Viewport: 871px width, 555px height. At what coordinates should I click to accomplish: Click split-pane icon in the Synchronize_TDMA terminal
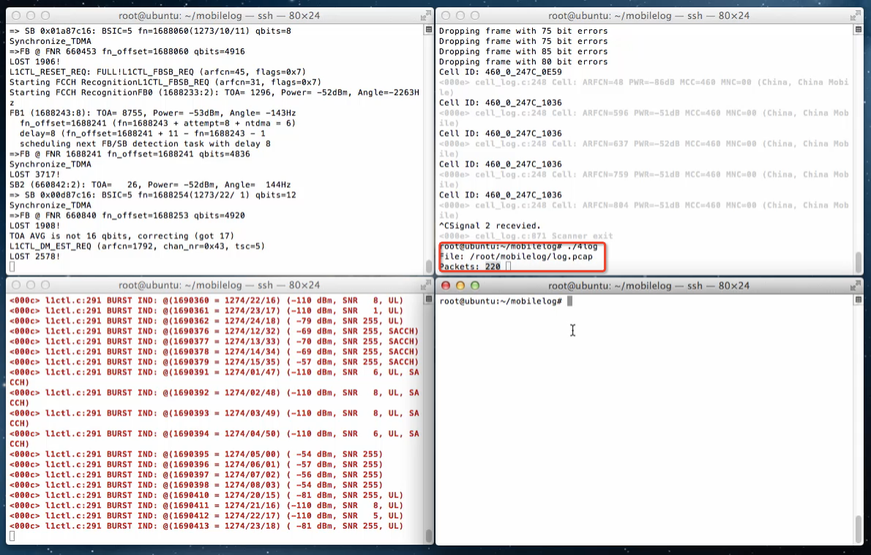click(429, 29)
